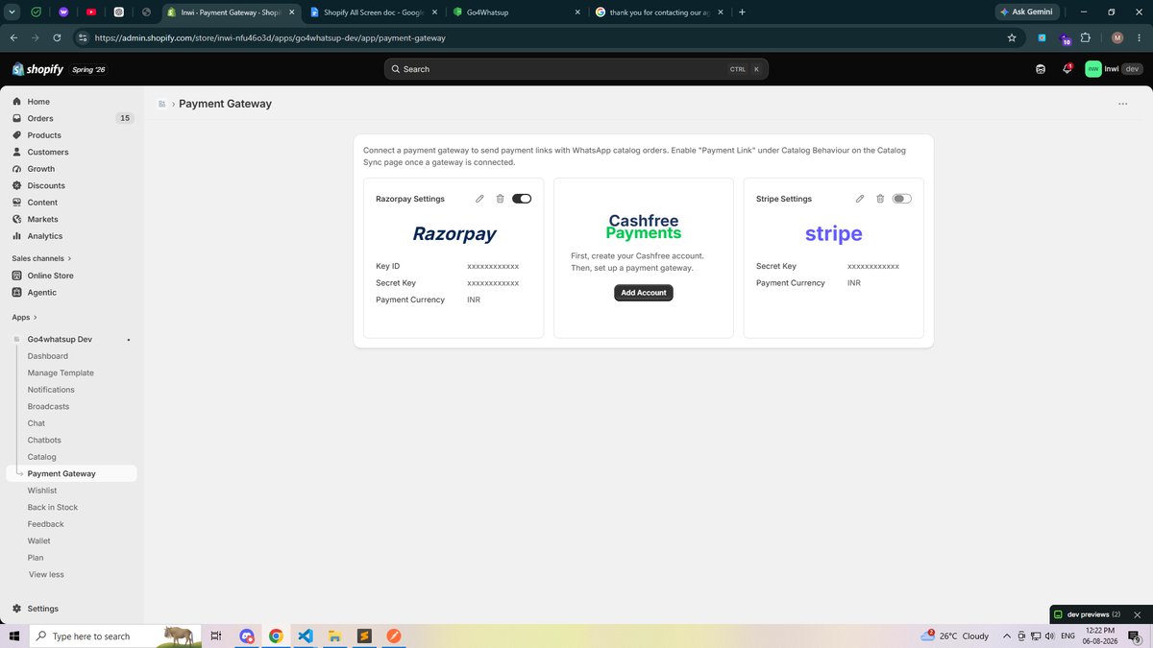1153x648 pixels.
Task: Close the dev previews bar
Action: [x=1138, y=614]
